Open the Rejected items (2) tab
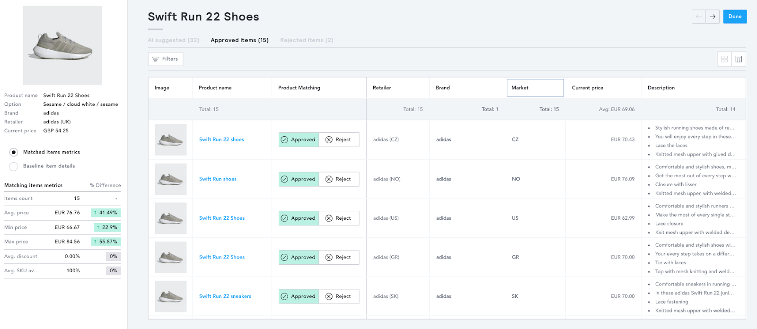Screen dimensions: 757x329 (307, 40)
